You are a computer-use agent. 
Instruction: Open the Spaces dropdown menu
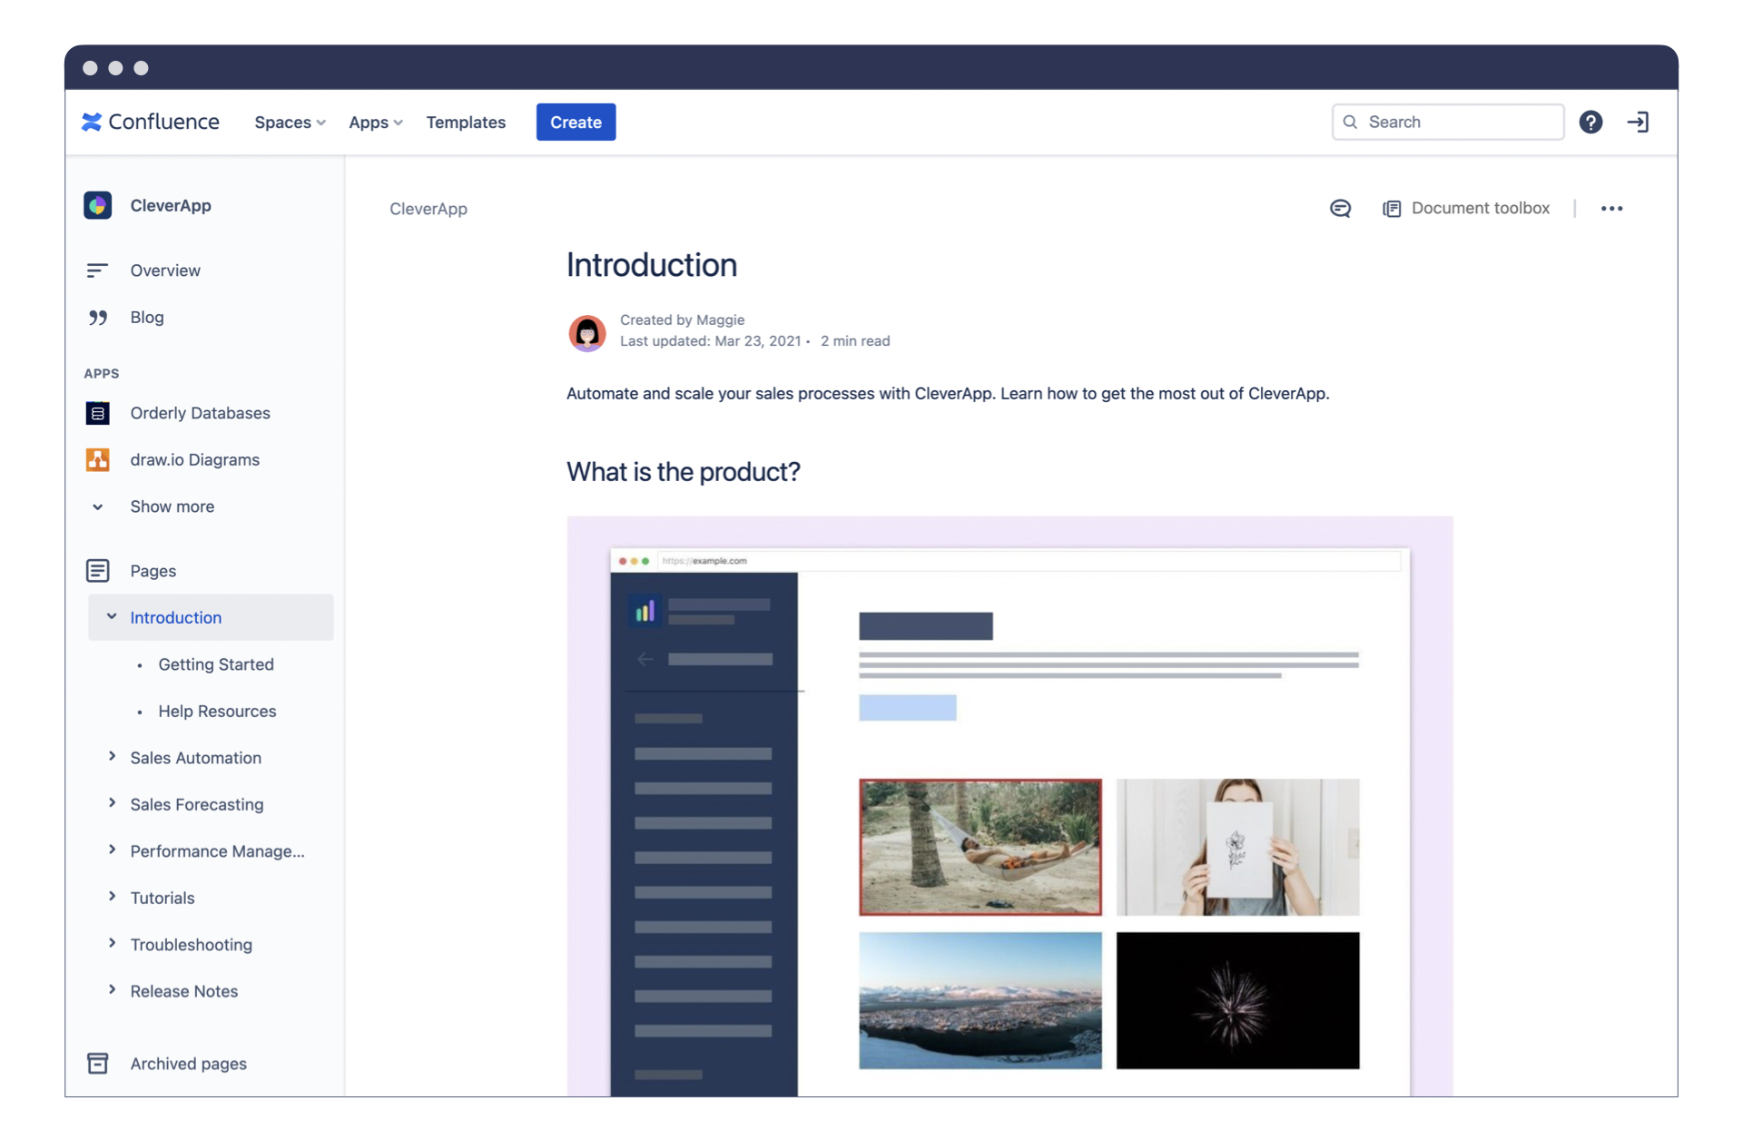pos(290,122)
